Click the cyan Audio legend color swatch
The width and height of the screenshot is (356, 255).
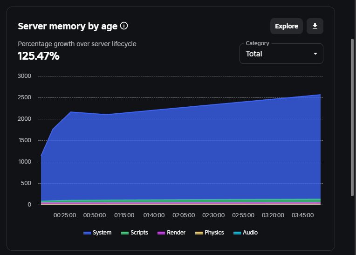point(237,233)
